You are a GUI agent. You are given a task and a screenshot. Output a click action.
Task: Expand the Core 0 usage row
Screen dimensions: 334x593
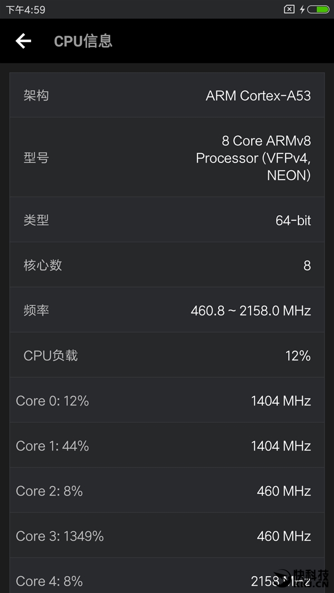167,401
